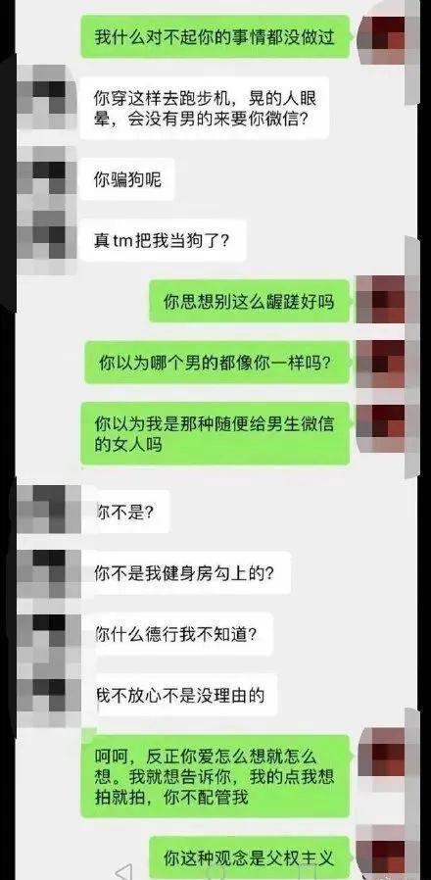The width and height of the screenshot is (431, 880).
Task: Click the white message about 跑步机 and 微信
Action: 205,109
